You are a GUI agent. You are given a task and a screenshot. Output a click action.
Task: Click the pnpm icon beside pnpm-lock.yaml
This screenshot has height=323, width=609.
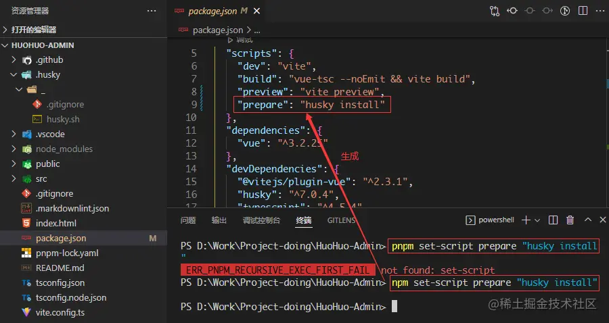pyautogui.click(x=26, y=253)
